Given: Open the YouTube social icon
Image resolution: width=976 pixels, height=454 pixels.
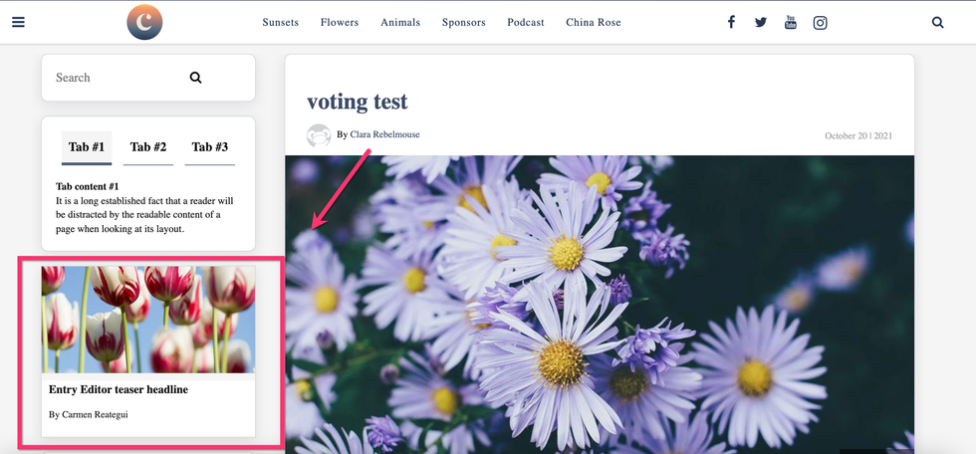Looking at the screenshot, I should (x=791, y=22).
